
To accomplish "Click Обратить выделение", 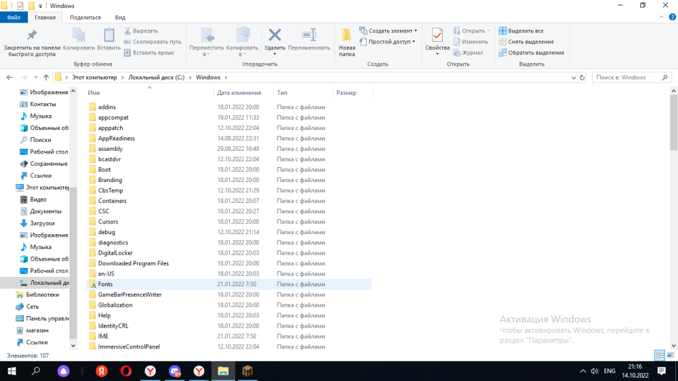I will tap(532, 53).
